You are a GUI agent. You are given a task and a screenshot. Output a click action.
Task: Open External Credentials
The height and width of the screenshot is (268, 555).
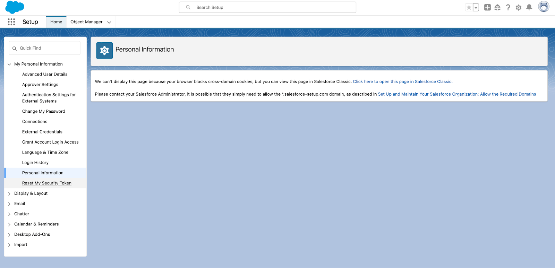(42, 132)
